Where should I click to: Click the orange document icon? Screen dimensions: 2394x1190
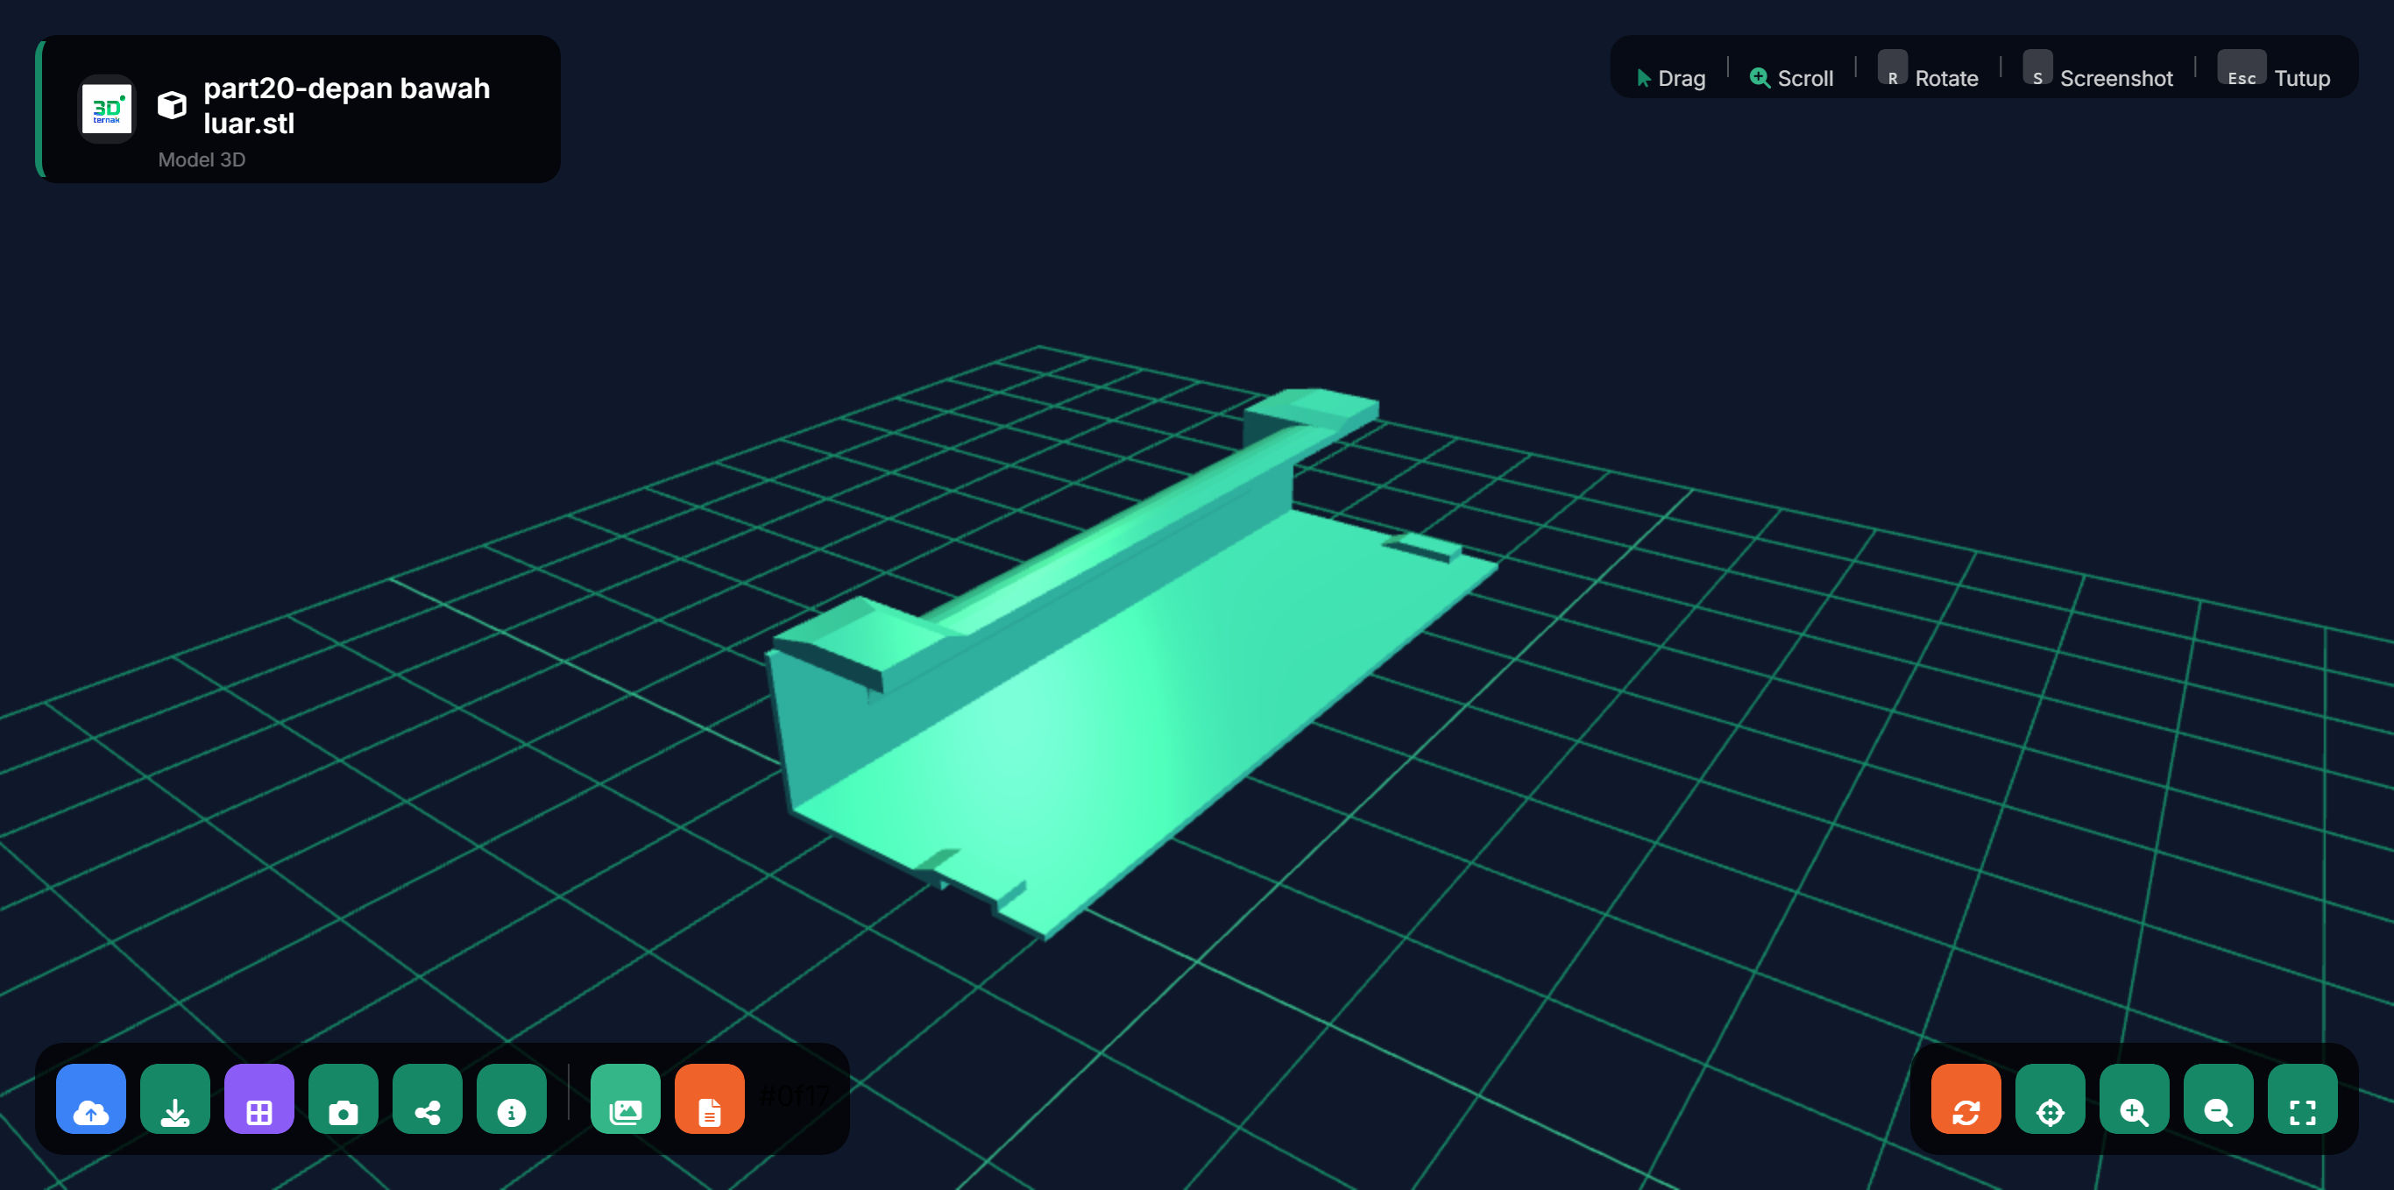coord(710,1099)
